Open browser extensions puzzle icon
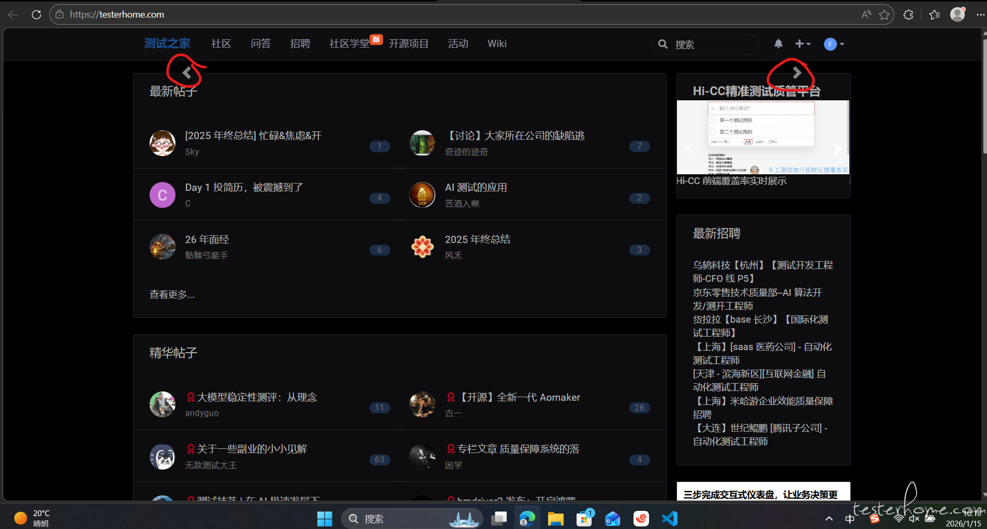 point(908,14)
